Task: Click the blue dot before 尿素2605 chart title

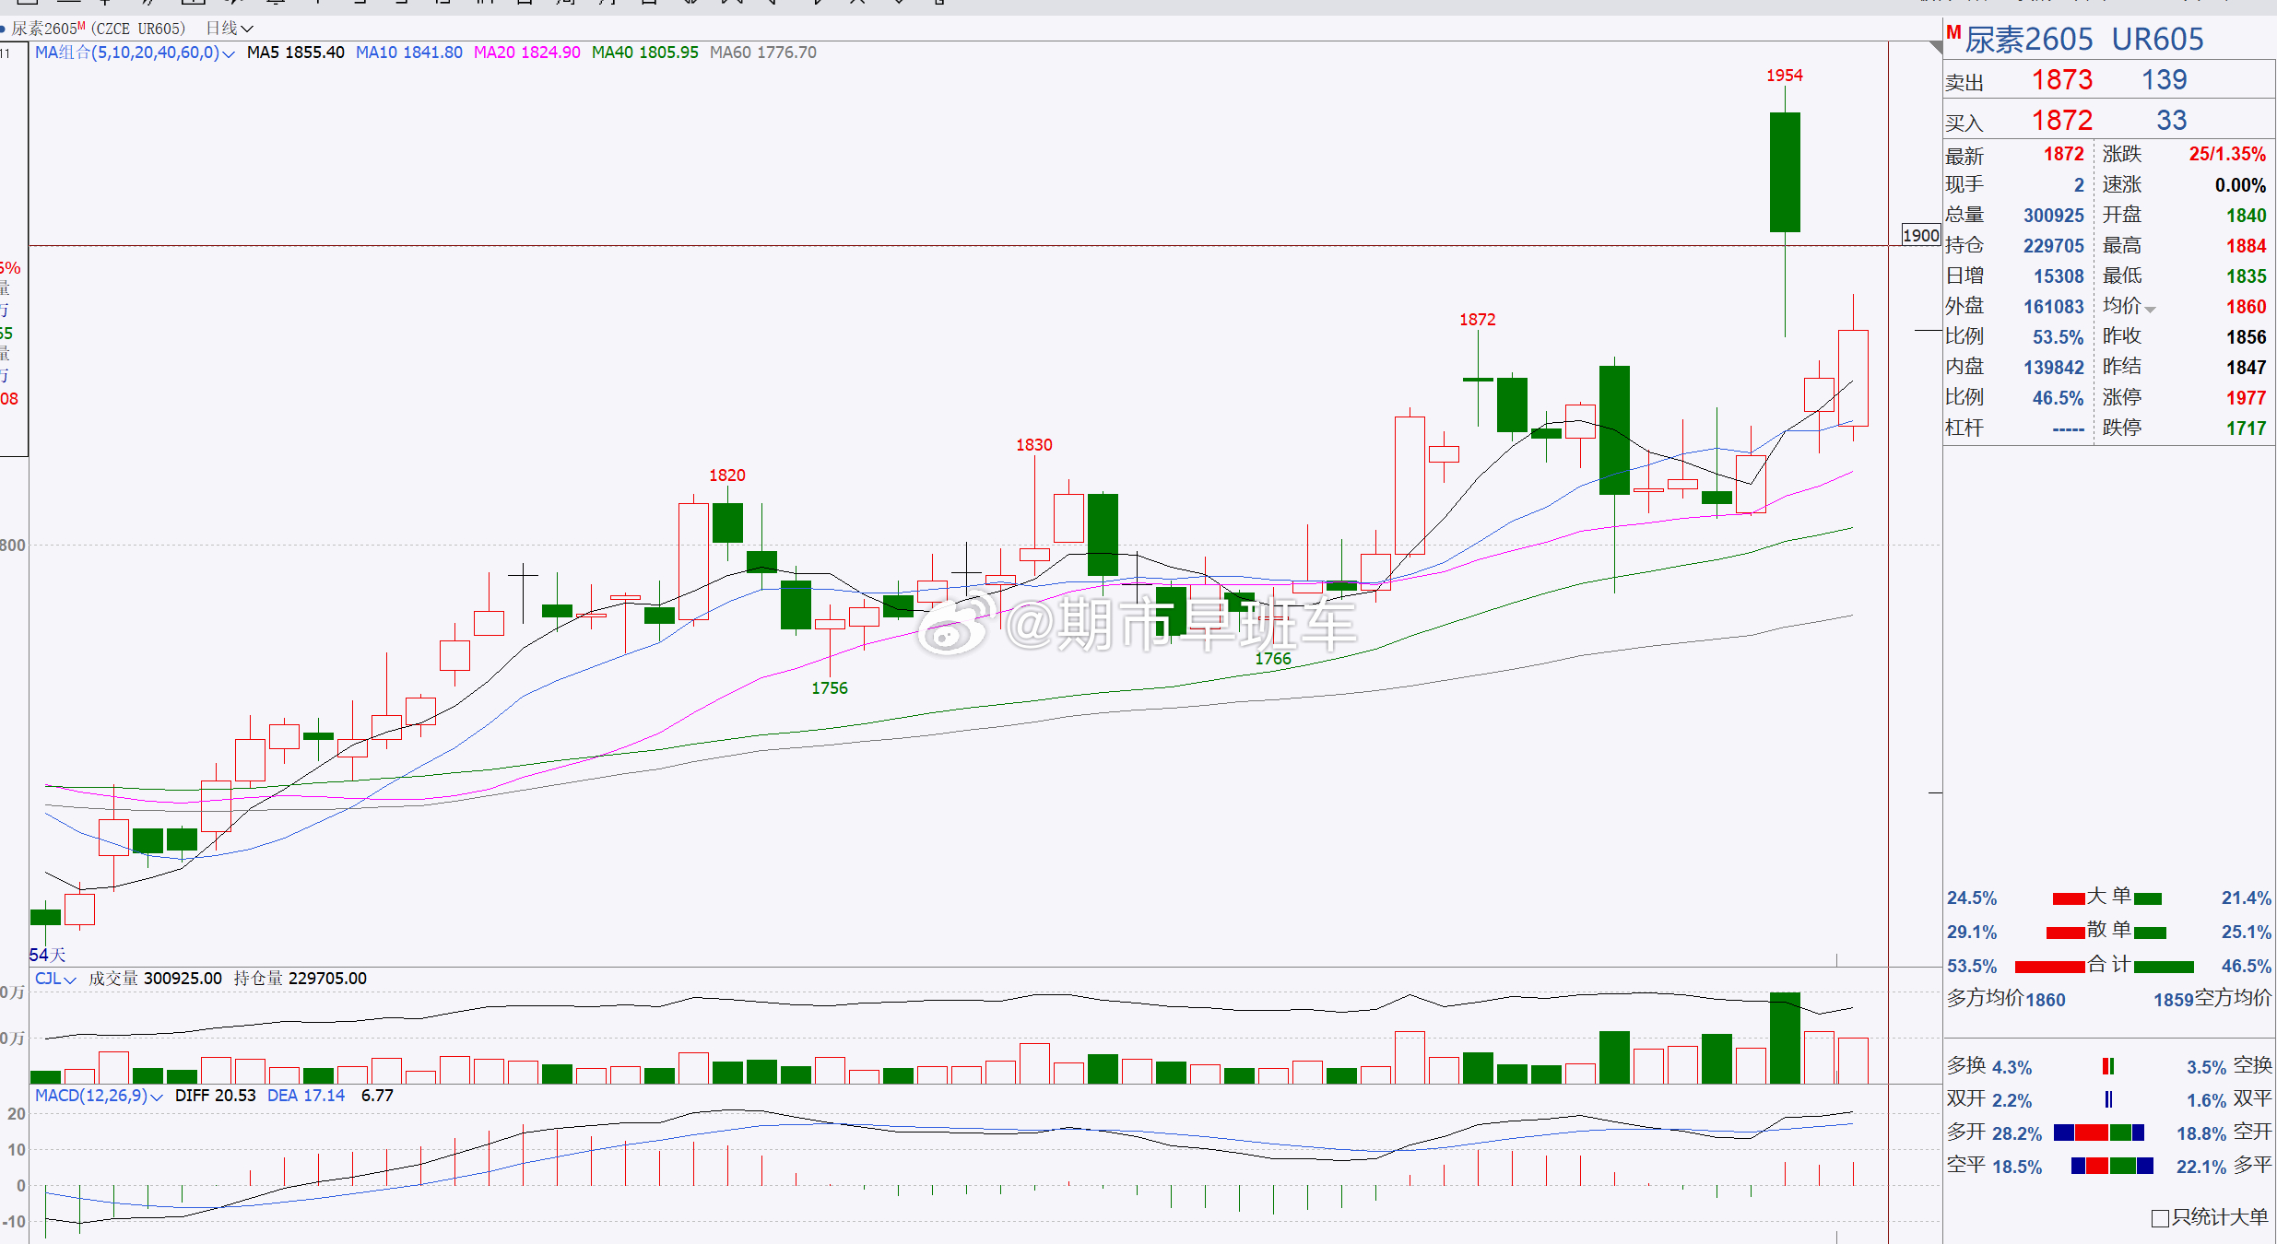Action: click(x=4, y=29)
